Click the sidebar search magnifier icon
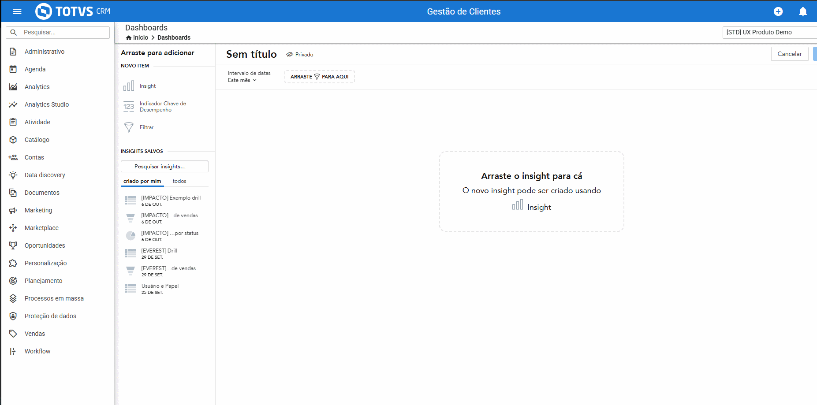The width and height of the screenshot is (817, 405). (14, 33)
